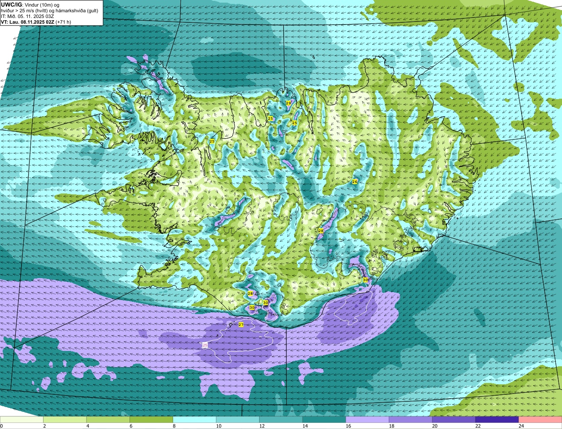Image resolution: width=562 pixels, height=429 pixels.
Task: Click the scale tick label '8'
Action: pos(173,426)
